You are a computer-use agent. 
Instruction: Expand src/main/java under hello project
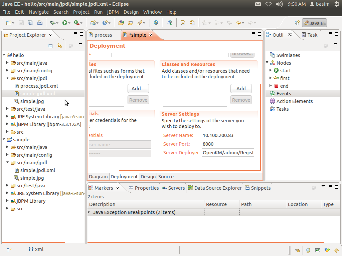click(x=8, y=63)
